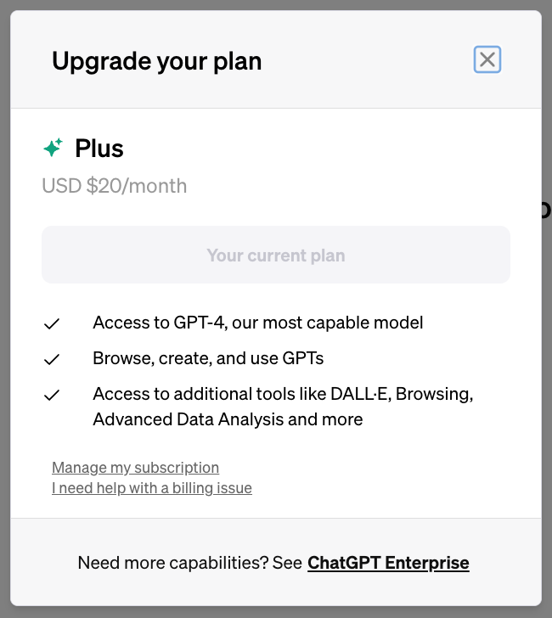Click the checkmark beside Browse, create GPTs
The width and height of the screenshot is (552, 618).
coord(52,359)
